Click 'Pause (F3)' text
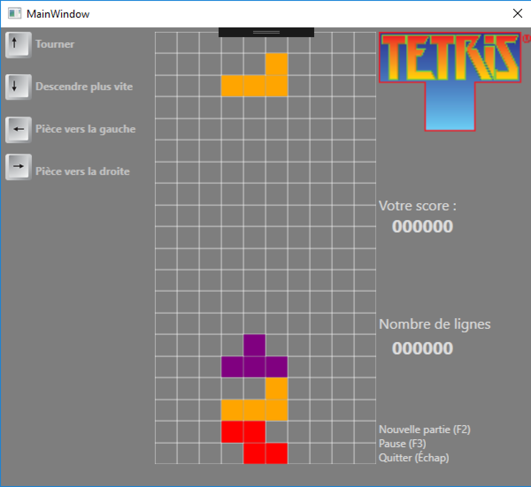This screenshot has height=487, width=531. (402, 443)
